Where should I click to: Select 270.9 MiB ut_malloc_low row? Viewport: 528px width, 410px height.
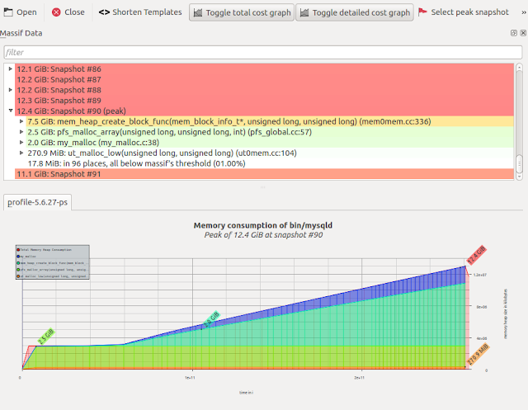270,153
